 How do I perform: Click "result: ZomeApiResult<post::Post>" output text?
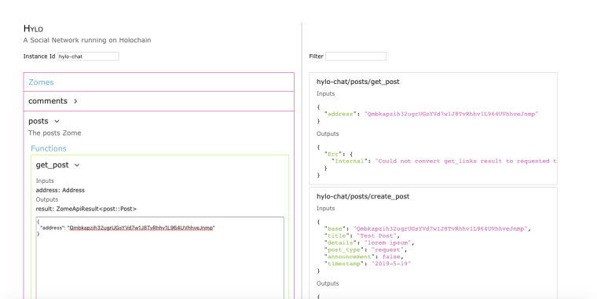tap(86, 209)
